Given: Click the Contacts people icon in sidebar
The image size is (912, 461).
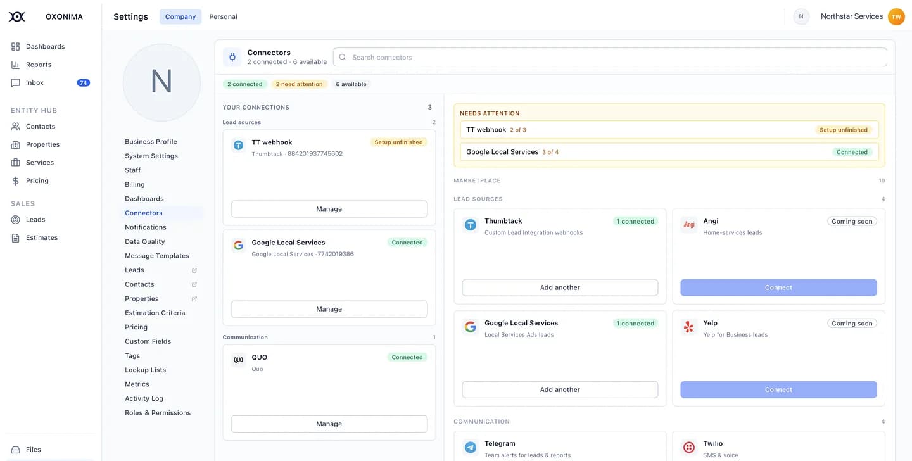Looking at the screenshot, I should pos(16,126).
